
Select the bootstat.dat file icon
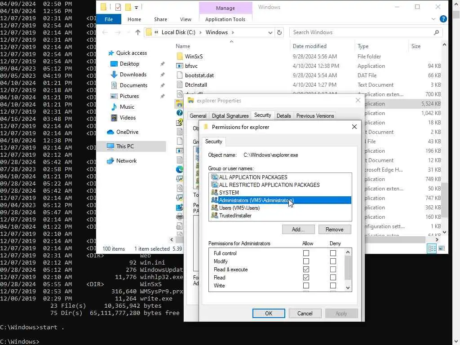coord(180,75)
